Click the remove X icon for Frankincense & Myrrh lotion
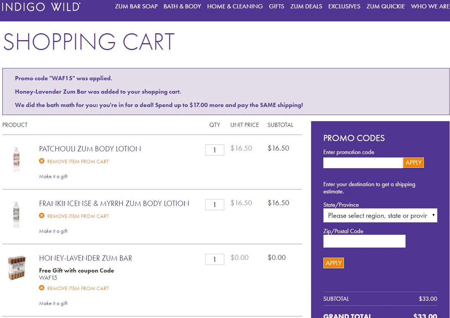This screenshot has width=450, height=318. [42, 215]
